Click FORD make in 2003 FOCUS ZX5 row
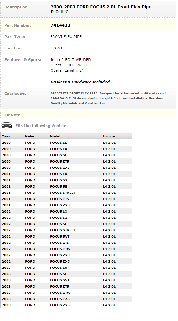Image resolution: width=178 pixels, height=321 pixels. pos(30,305)
